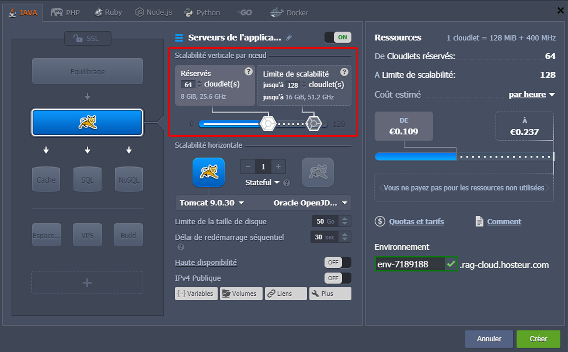Click the plus to increase node count

[x=278, y=167]
